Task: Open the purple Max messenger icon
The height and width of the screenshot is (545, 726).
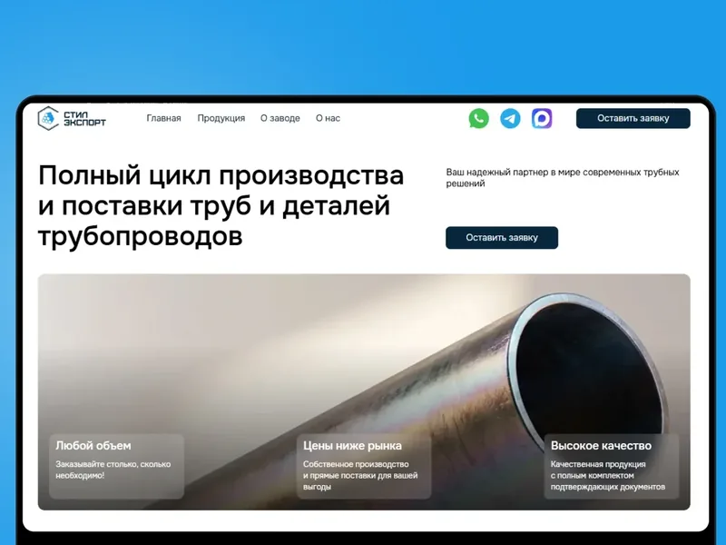Action: [x=542, y=118]
